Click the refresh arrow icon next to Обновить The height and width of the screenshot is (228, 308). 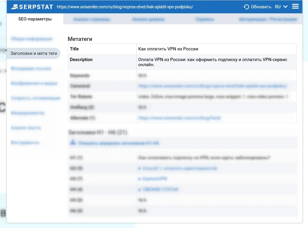[x=247, y=7]
